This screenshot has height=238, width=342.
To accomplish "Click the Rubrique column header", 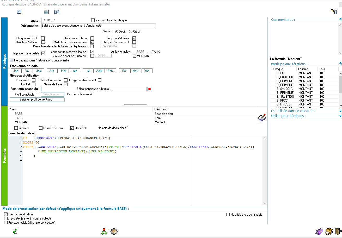I will [283, 69].
